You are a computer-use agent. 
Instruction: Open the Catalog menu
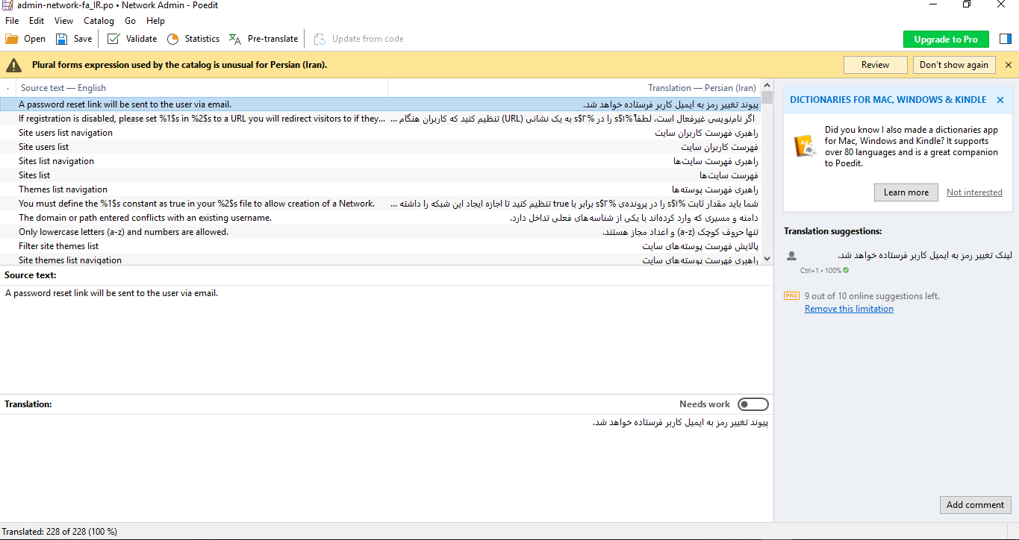pyautogui.click(x=99, y=21)
